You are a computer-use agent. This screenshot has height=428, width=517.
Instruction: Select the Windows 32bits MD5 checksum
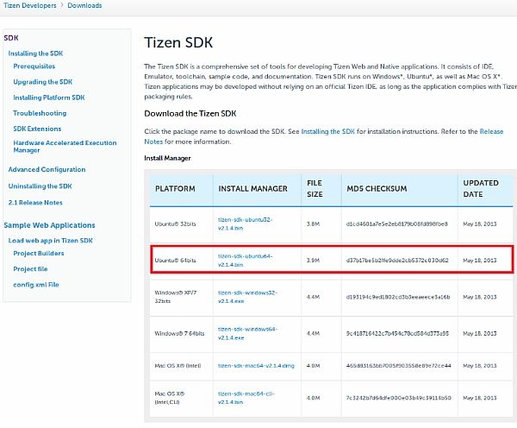pyautogui.click(x=398, y=297)
